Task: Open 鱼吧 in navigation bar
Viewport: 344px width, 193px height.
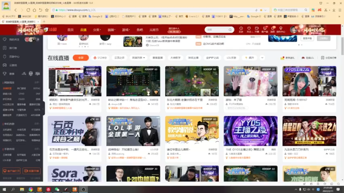Action: click(x=140, y=30)
